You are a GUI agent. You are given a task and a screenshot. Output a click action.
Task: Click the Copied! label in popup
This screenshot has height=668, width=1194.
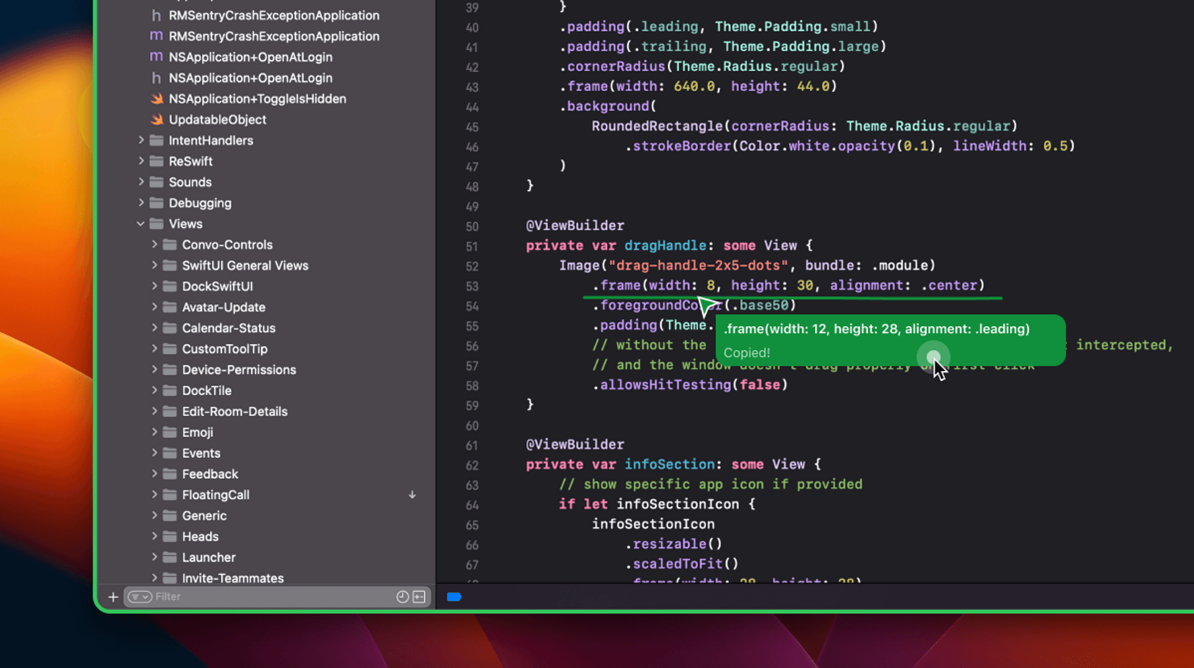pos(746,353)
